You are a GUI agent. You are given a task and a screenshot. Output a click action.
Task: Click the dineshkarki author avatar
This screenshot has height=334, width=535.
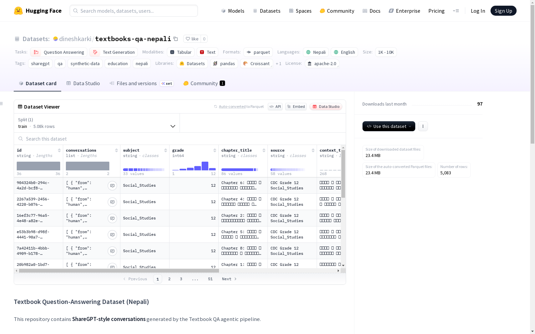56,39
